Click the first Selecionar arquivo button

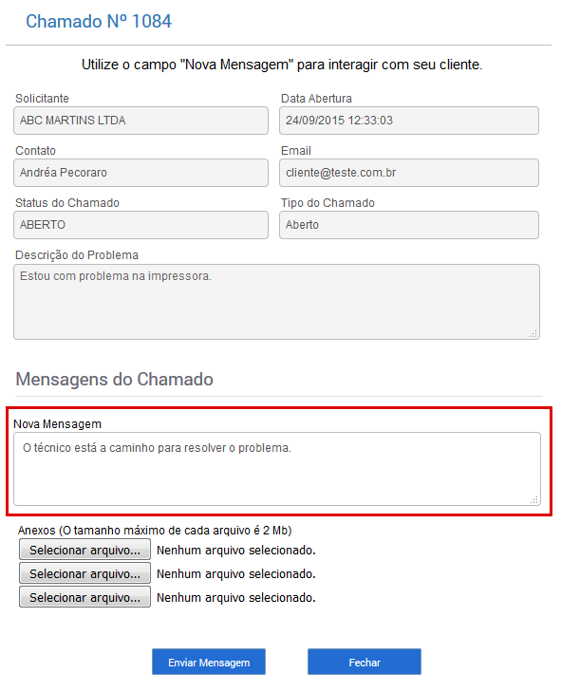(x=84, y=550)
